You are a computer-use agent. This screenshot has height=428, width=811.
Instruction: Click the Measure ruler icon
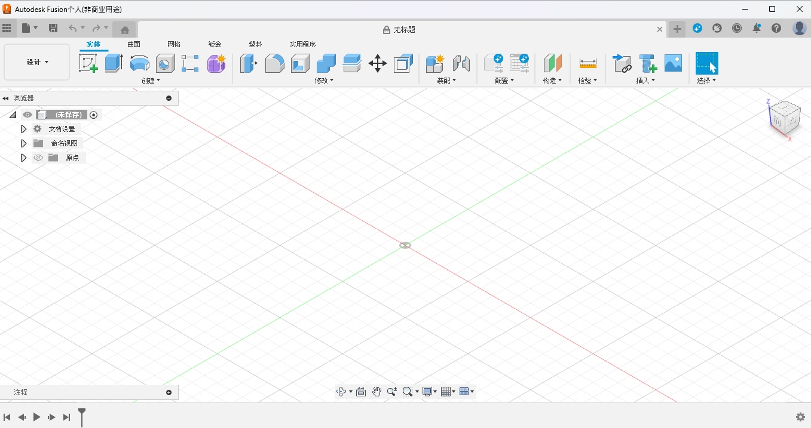click(x=588, y=63)
